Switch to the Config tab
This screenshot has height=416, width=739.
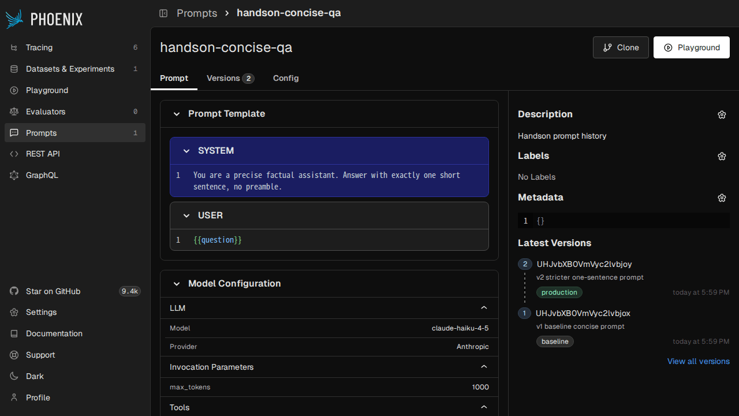(286, 78)
